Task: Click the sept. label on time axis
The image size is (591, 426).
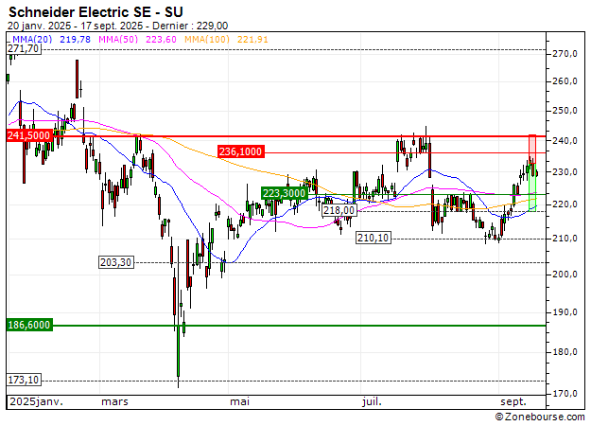Action: click(513, 402)
